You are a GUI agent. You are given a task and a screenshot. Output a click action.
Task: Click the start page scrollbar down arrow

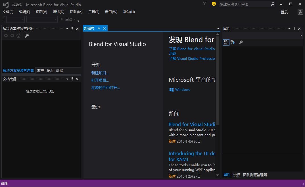[x=218, y=175]
